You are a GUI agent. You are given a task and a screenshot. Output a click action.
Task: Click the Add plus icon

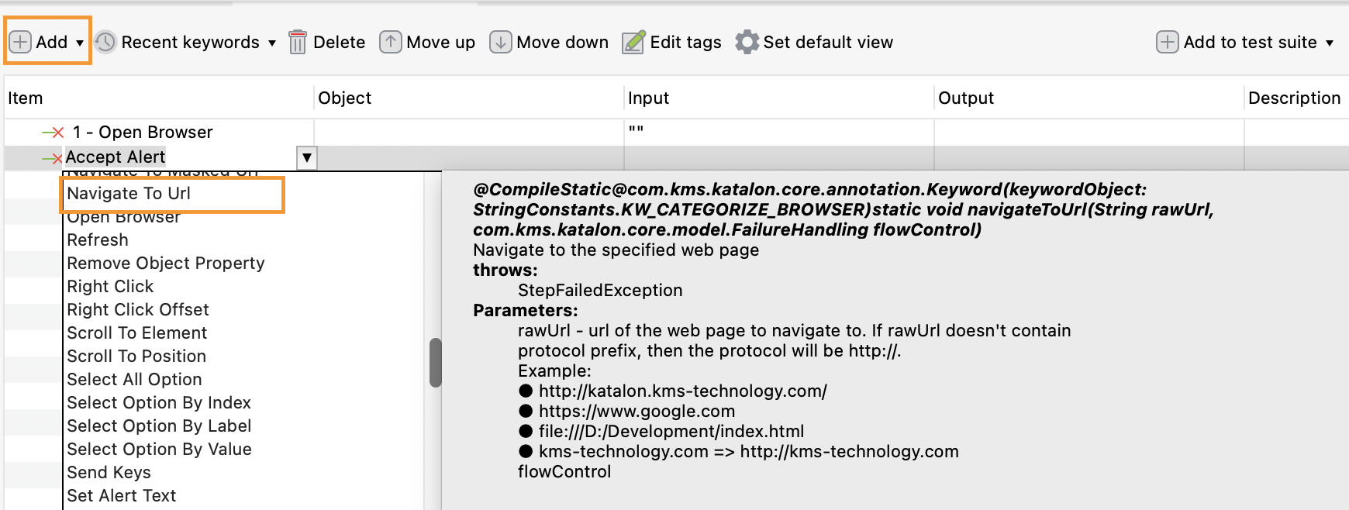click(20, 42)
